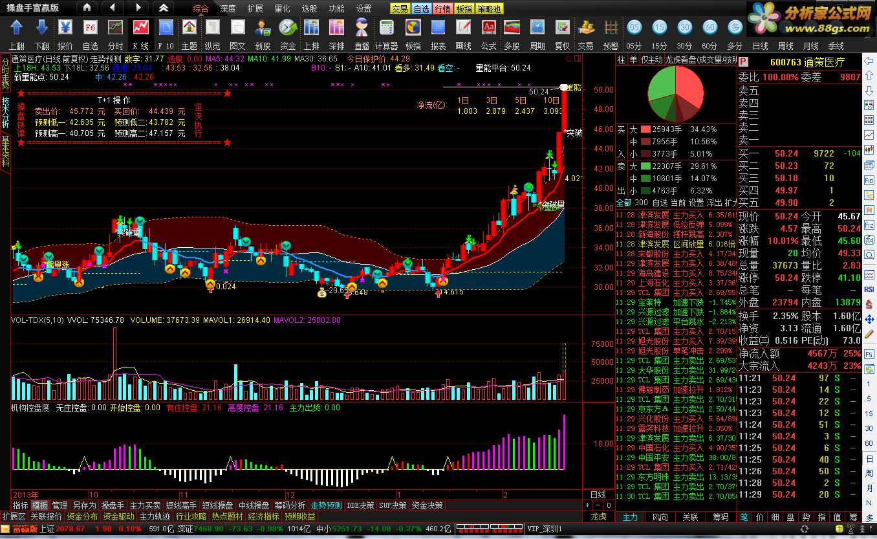
Task: Open the 交易 trading coins icon
Action: coord(586,28)
